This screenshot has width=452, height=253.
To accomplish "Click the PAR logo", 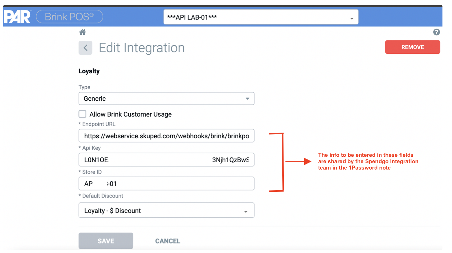I will 17,17.
